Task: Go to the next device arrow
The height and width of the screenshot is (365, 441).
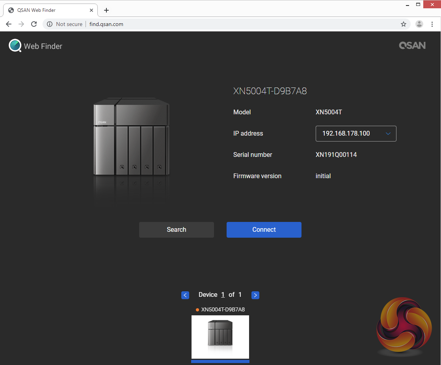Action: tap(255, 295)
